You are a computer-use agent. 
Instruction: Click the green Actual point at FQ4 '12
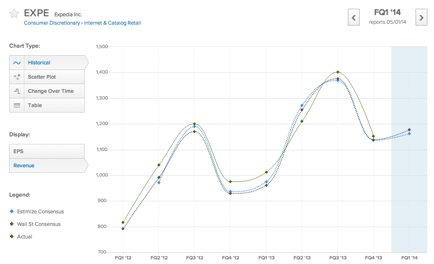coord(230,182)
